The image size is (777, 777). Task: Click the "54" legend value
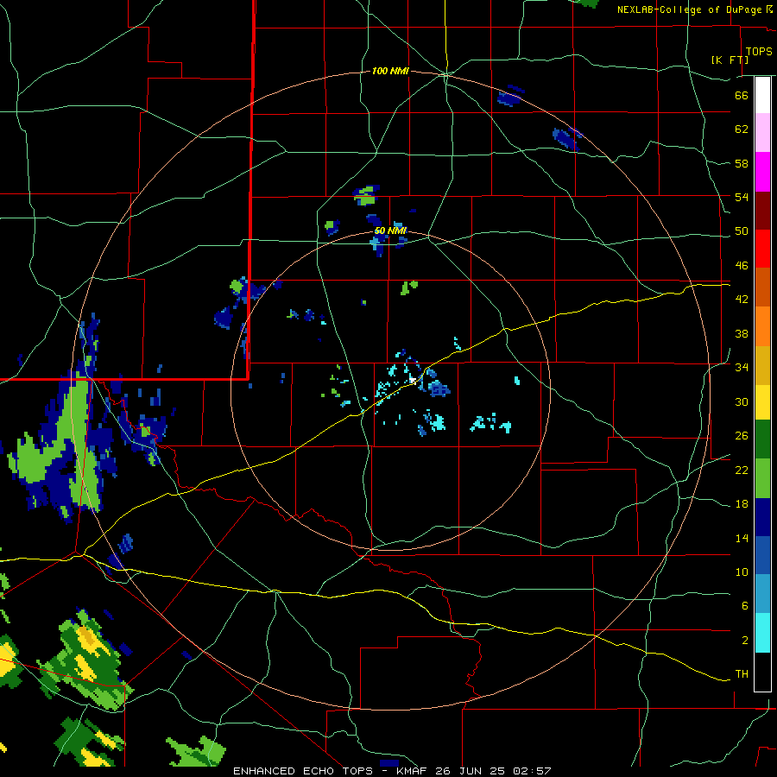(742, 197)
